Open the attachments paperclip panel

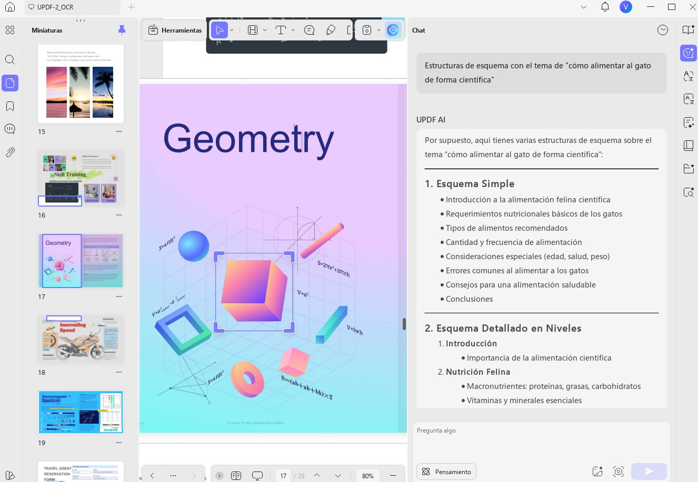click(10, 152)
